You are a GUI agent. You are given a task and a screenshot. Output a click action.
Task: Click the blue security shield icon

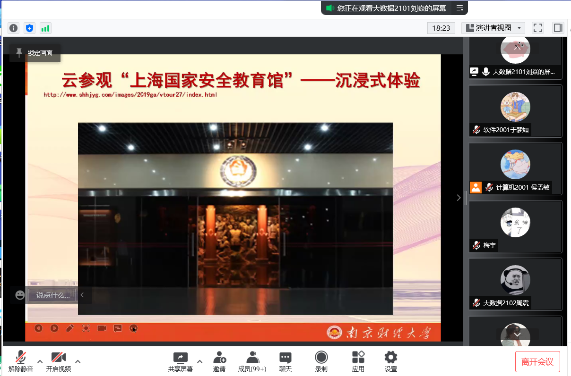coord(30,28)
